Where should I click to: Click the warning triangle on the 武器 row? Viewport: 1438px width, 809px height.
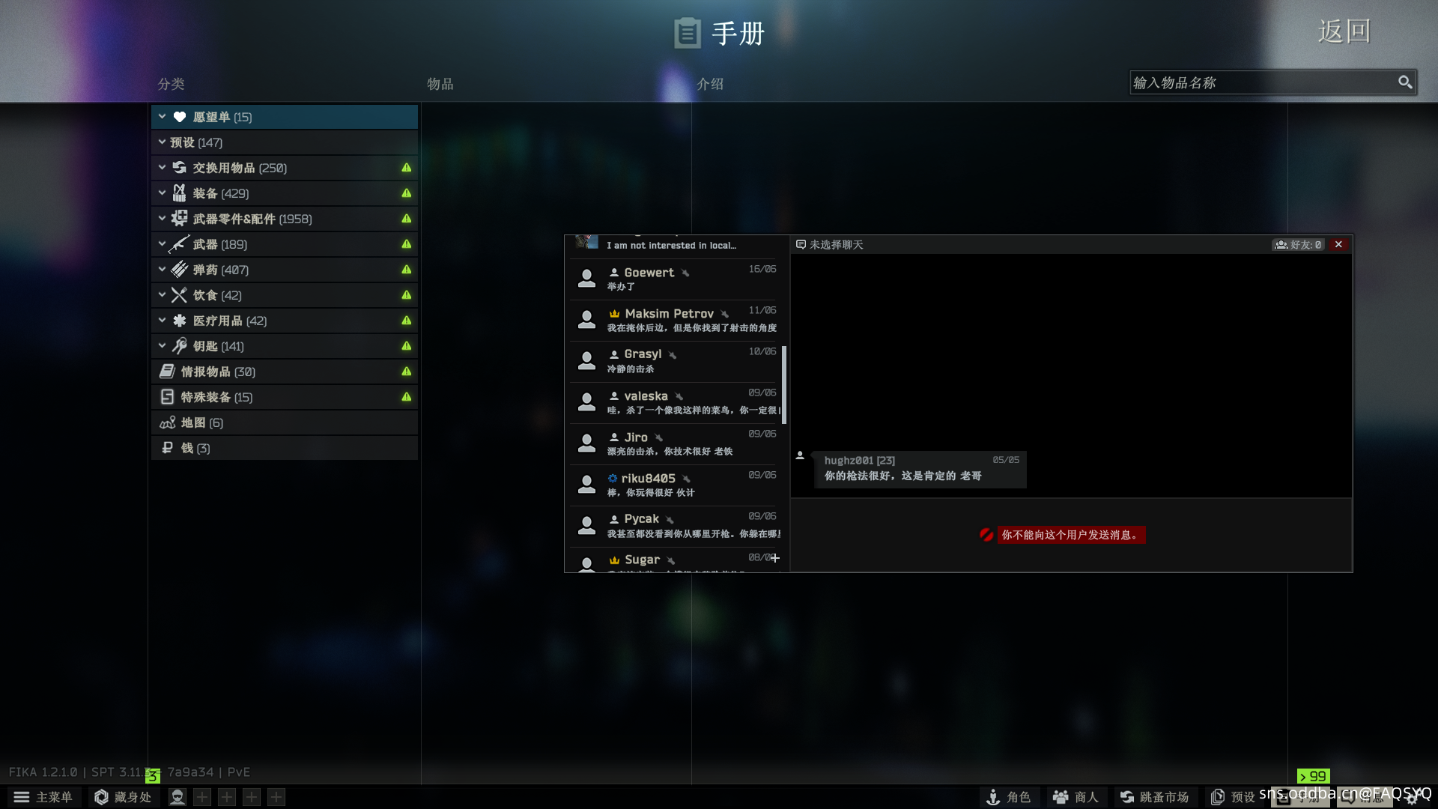[x=407, y=244]
